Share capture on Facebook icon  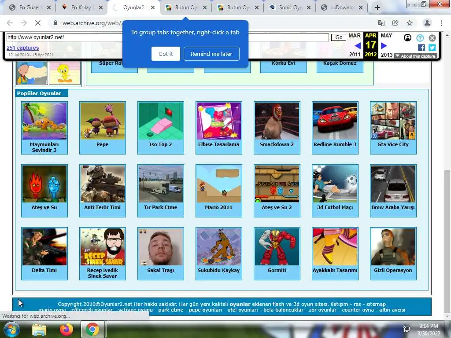pyautogui.click(x=421, y=48)
